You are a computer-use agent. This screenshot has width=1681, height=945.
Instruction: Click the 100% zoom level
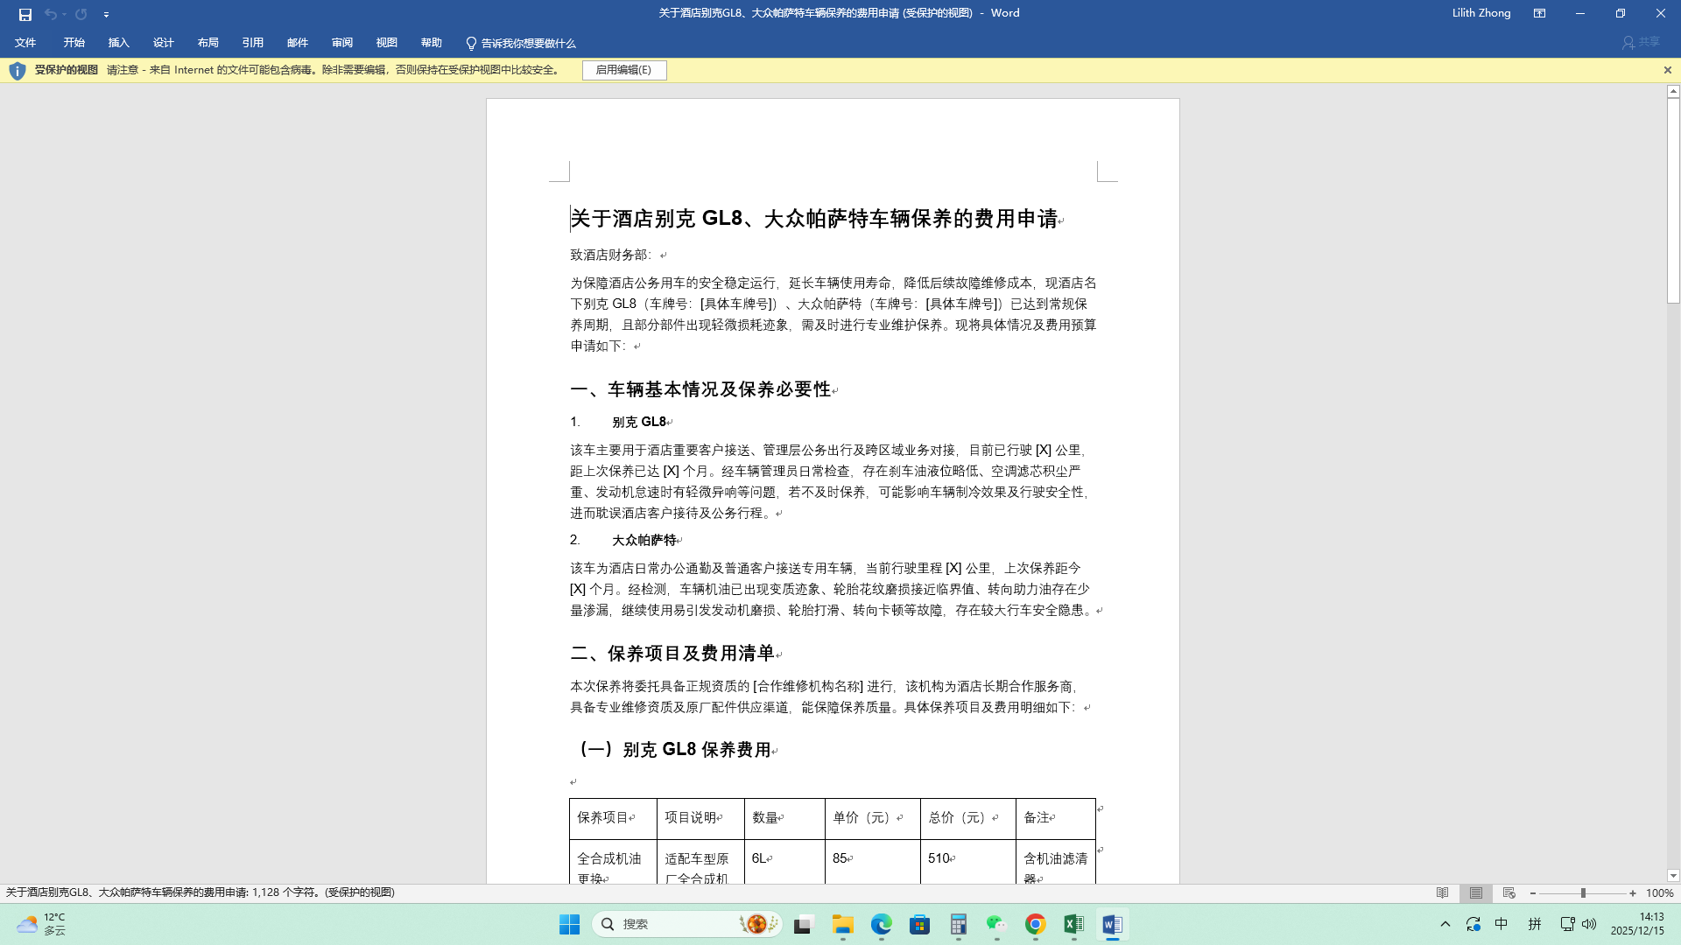[1659, 893]
